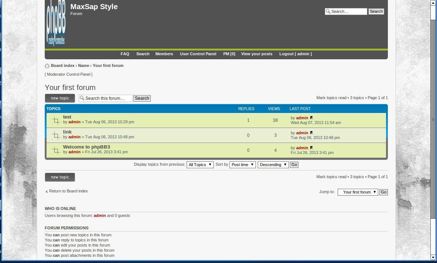Open the Jump to forum dropdown
Image resolution: width=437 pixels, height=263 pixels.
point(357,192)
